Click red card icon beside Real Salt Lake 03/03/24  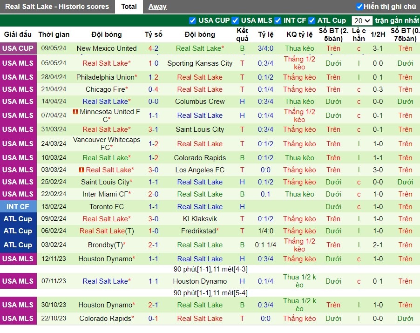81,170
